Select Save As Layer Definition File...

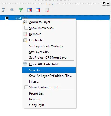(50, 76)
